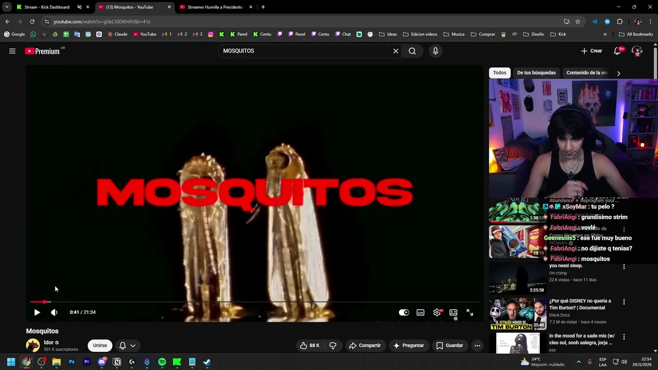Open the browser extensions puzzle icon
This screenshot has width=658, height=370.
[619, 22]
